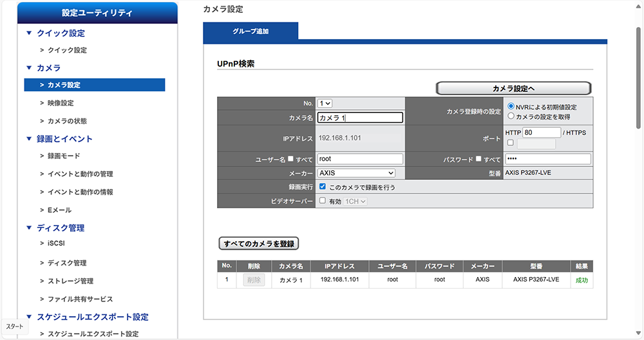Open イベントと動作の情報 menu item

tap(80, 192)
